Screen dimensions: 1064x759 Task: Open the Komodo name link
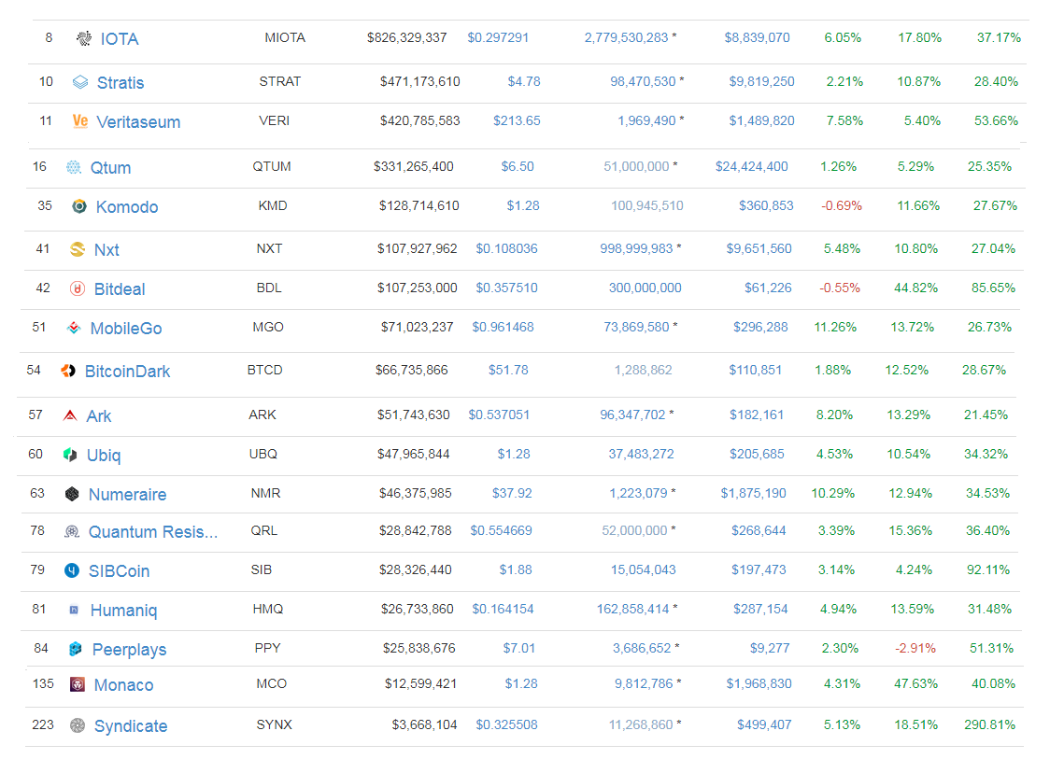point(127,207)
